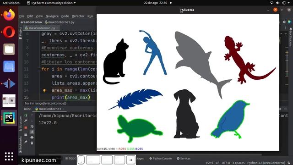The image size is (293, 165).
Task: Toggle soft-wrap in Run console
Action: [32, 126]
